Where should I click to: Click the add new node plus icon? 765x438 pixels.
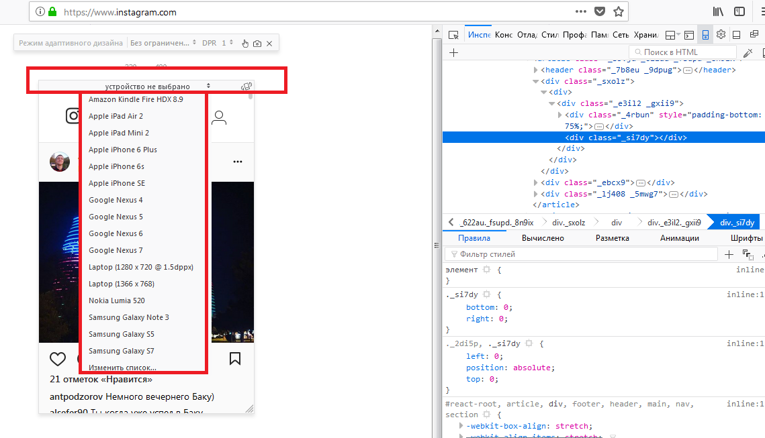click(x=453, y=52)
